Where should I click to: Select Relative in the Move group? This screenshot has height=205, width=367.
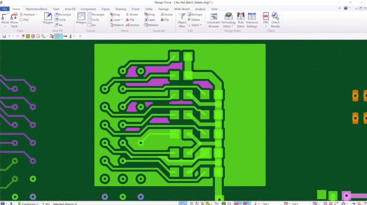[x=116, y=25]
